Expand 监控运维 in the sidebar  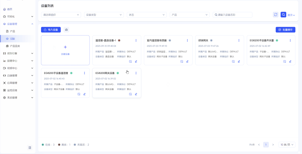[18, 90]
